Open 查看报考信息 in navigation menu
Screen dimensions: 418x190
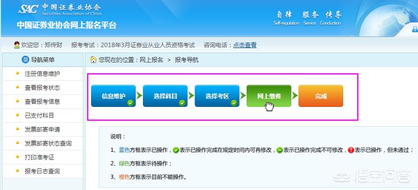(42, 102)
